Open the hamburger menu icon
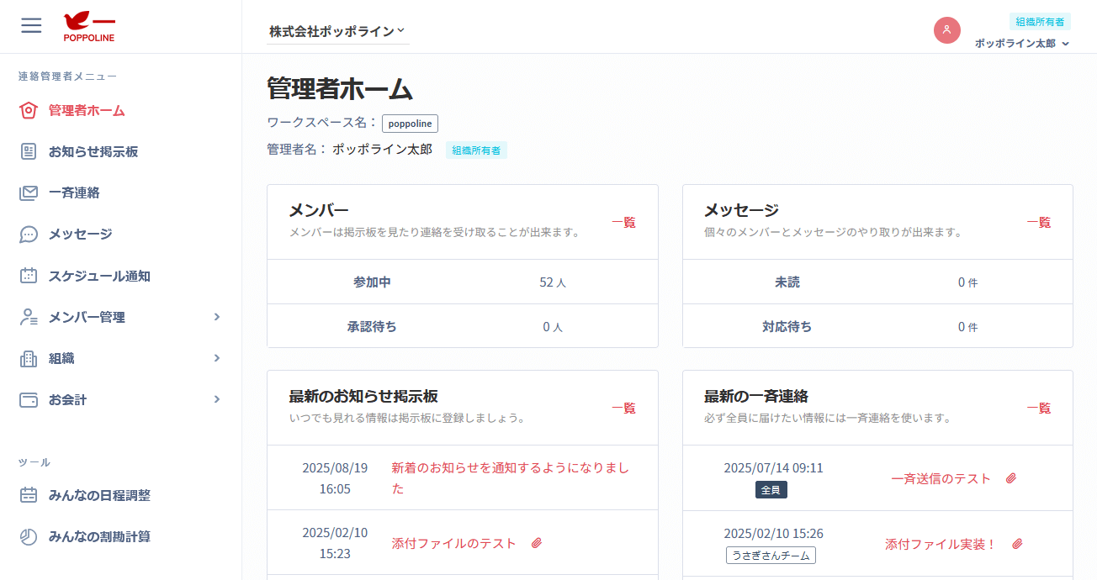The width and height of the screenshot is (1097, 580). coord(31,26)
